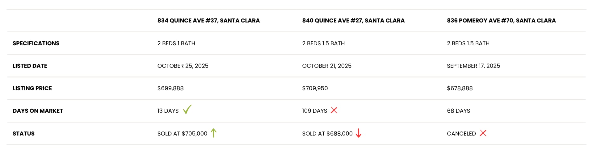Click the 68 DAYS on market value
593x154 pixels.
[x=459, y=111]
